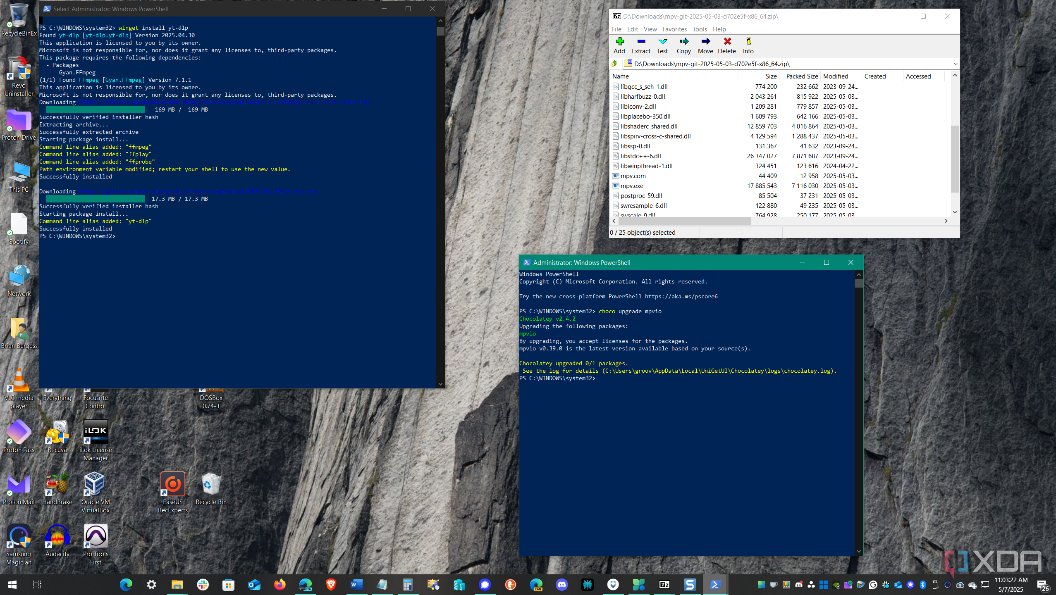Select swresample-6.dll in the file list
This screenshot has width=1056, height=595.
point(643,206)
